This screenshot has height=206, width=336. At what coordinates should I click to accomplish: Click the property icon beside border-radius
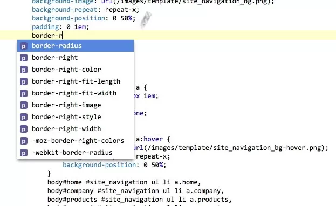click(x=24, y=46)
